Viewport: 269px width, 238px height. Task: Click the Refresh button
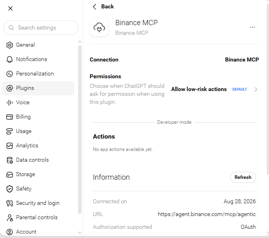[x=243, y=177]
